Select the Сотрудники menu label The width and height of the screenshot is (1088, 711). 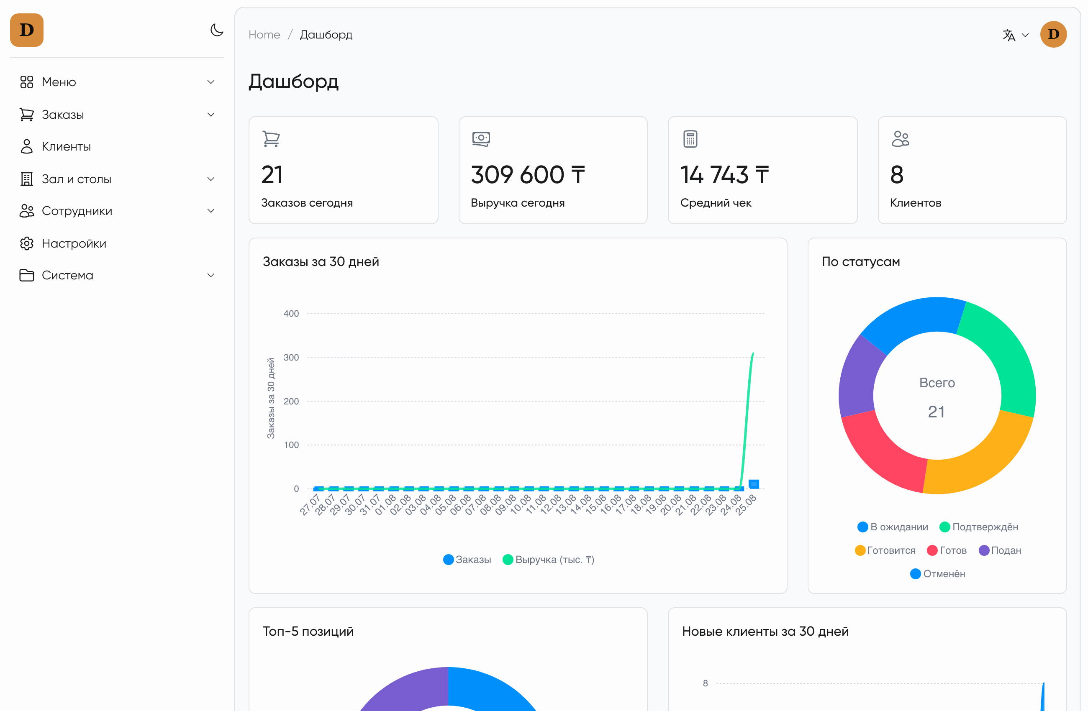(77, 211)
